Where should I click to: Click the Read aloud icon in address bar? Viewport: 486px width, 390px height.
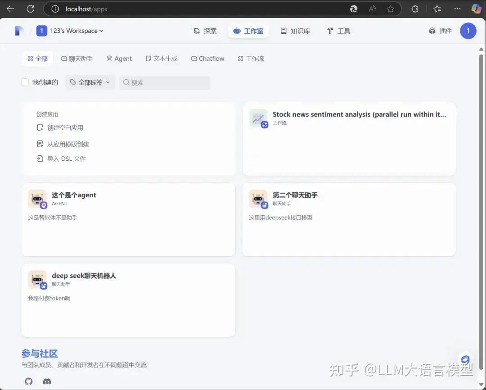372,9
